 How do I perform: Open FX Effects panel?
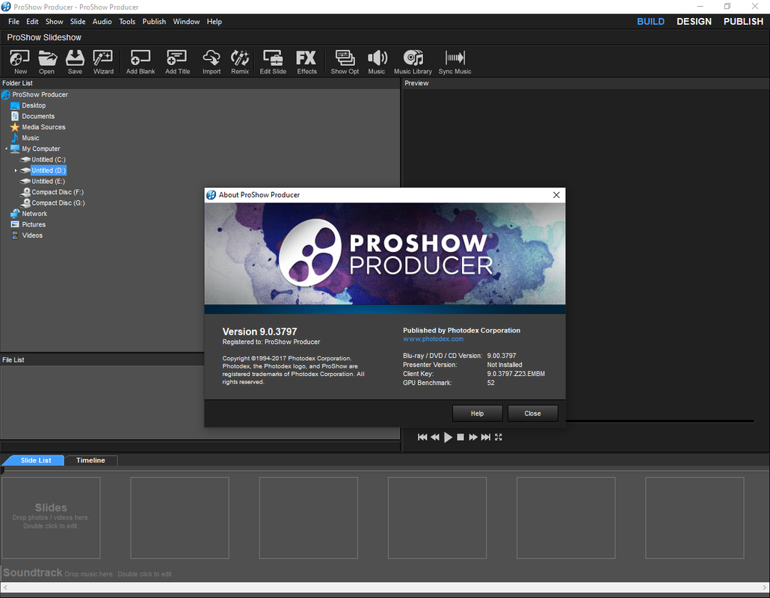click(x=307, y=62)
